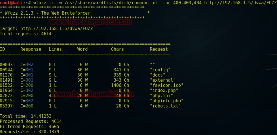Click the 'Chars' column header

(117, 49)
